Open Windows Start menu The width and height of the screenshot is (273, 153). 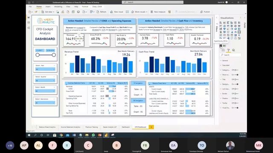tap(29, 135)
